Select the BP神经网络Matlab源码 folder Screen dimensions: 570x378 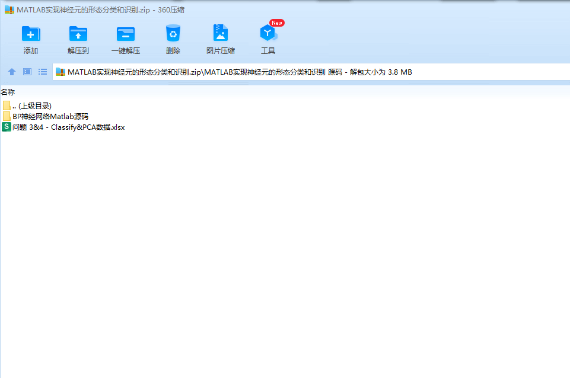pyautogui.click(x=46, y=117)
